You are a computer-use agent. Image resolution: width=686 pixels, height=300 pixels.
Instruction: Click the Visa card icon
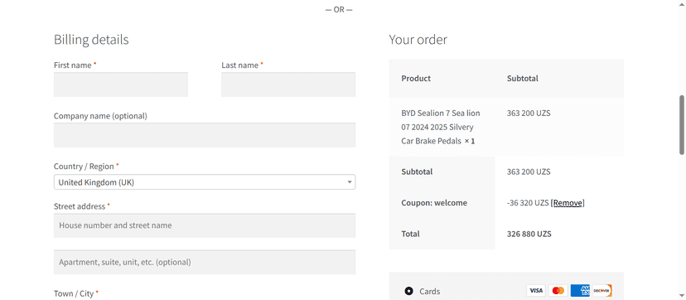(536, 291)
